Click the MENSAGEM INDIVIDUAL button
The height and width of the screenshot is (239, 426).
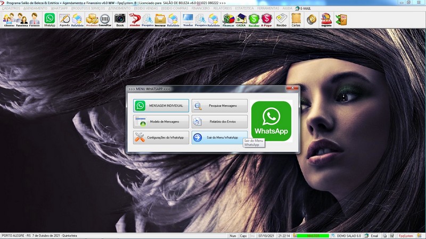coord(161,106)
